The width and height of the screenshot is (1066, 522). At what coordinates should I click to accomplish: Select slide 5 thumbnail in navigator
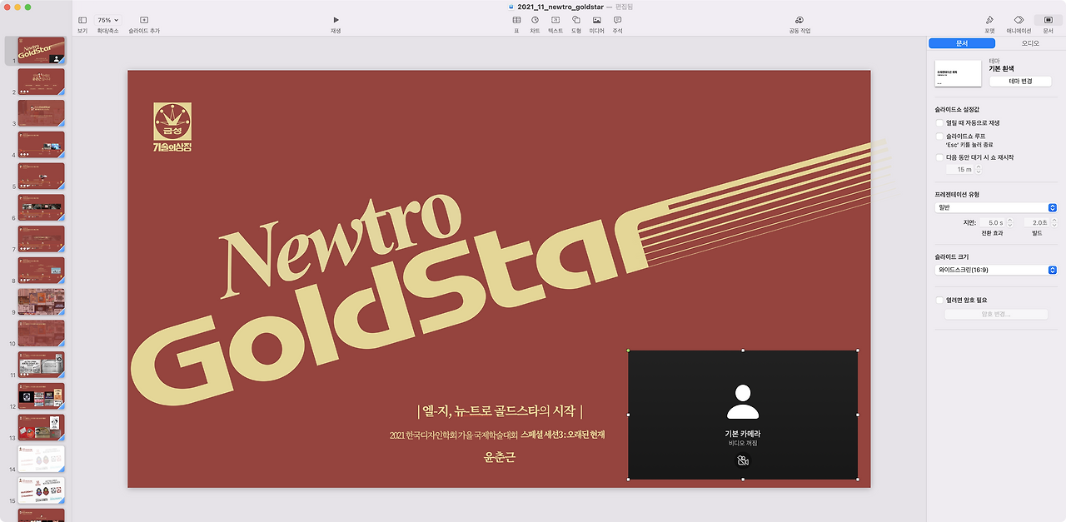tap(41, 176)
